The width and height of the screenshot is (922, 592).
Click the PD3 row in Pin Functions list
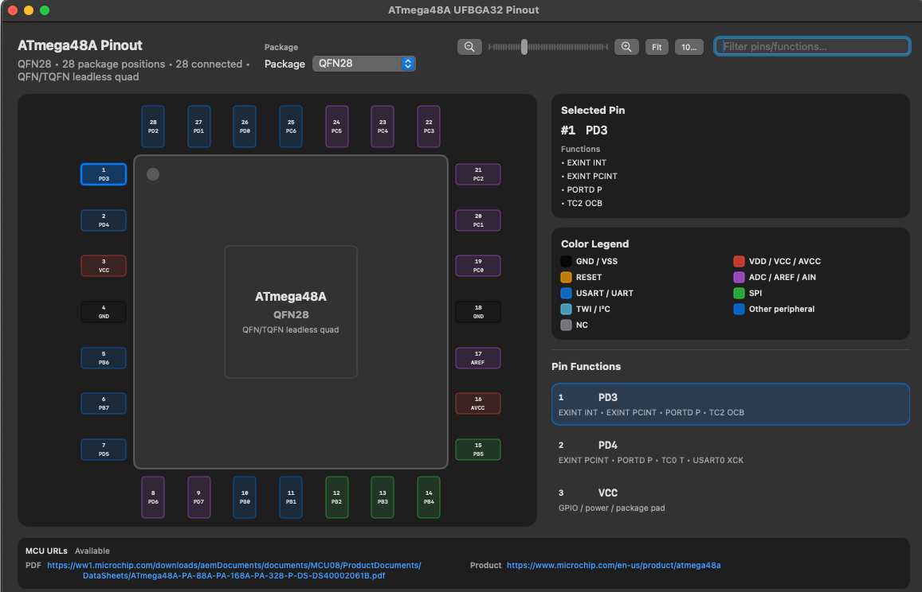point(730,404)
